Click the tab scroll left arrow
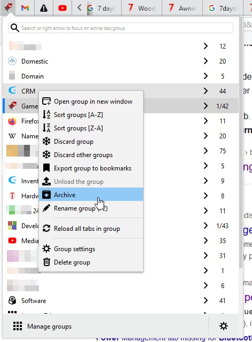Screen dimensions: 252x342 [80, 8]
